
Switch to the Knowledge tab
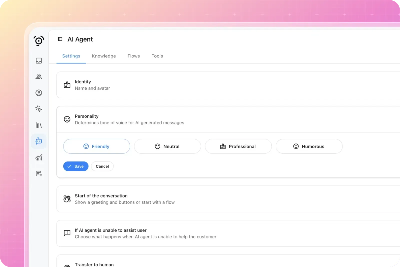(x=104, y=56)
